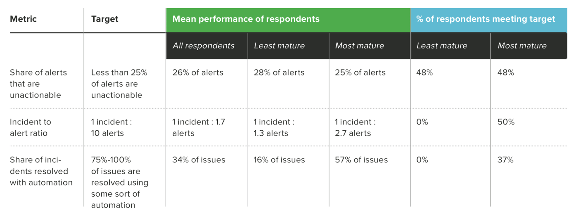Click the Less than 25% target cell
Viewport: 571px width, 218px height.
tap(119, 84)
